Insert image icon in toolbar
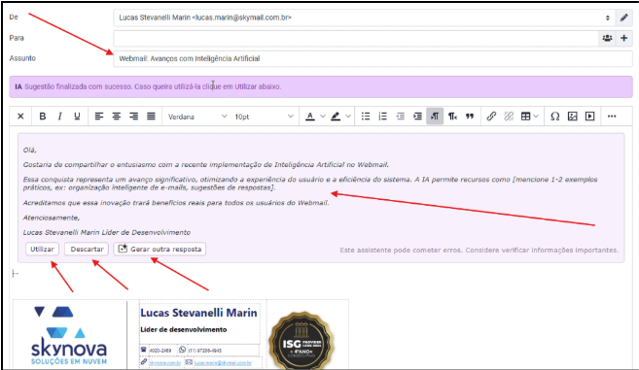 573,117
